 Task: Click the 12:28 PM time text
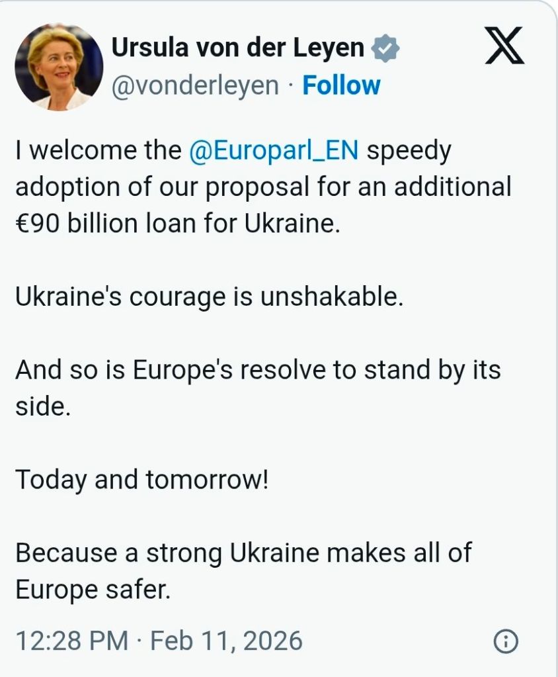click(x=71, y=641)
